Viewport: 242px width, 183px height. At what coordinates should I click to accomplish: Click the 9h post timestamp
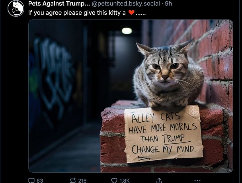pos(168,4)
